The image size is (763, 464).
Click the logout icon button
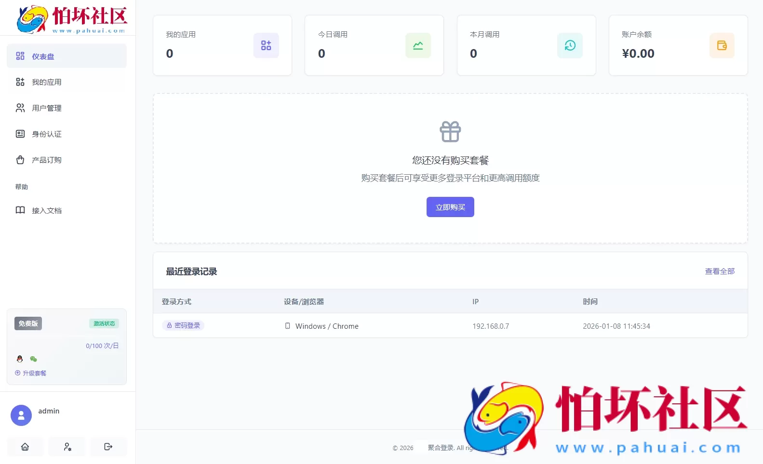click(108, 447)
